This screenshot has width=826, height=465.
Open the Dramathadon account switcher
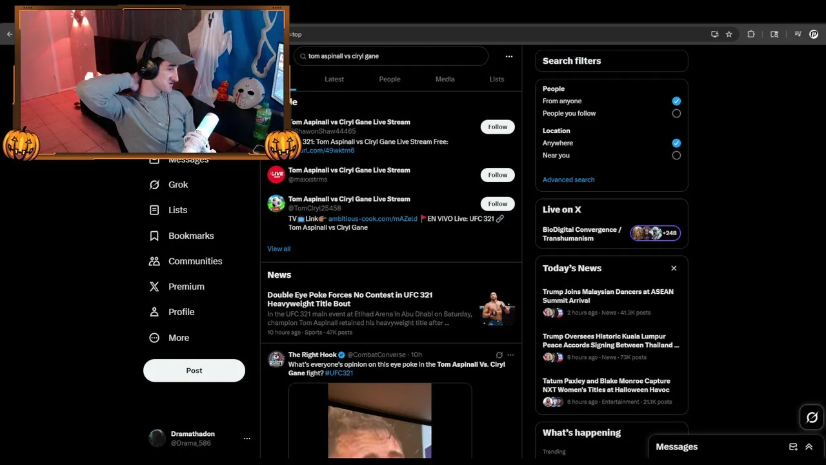[x=199, y=439]
